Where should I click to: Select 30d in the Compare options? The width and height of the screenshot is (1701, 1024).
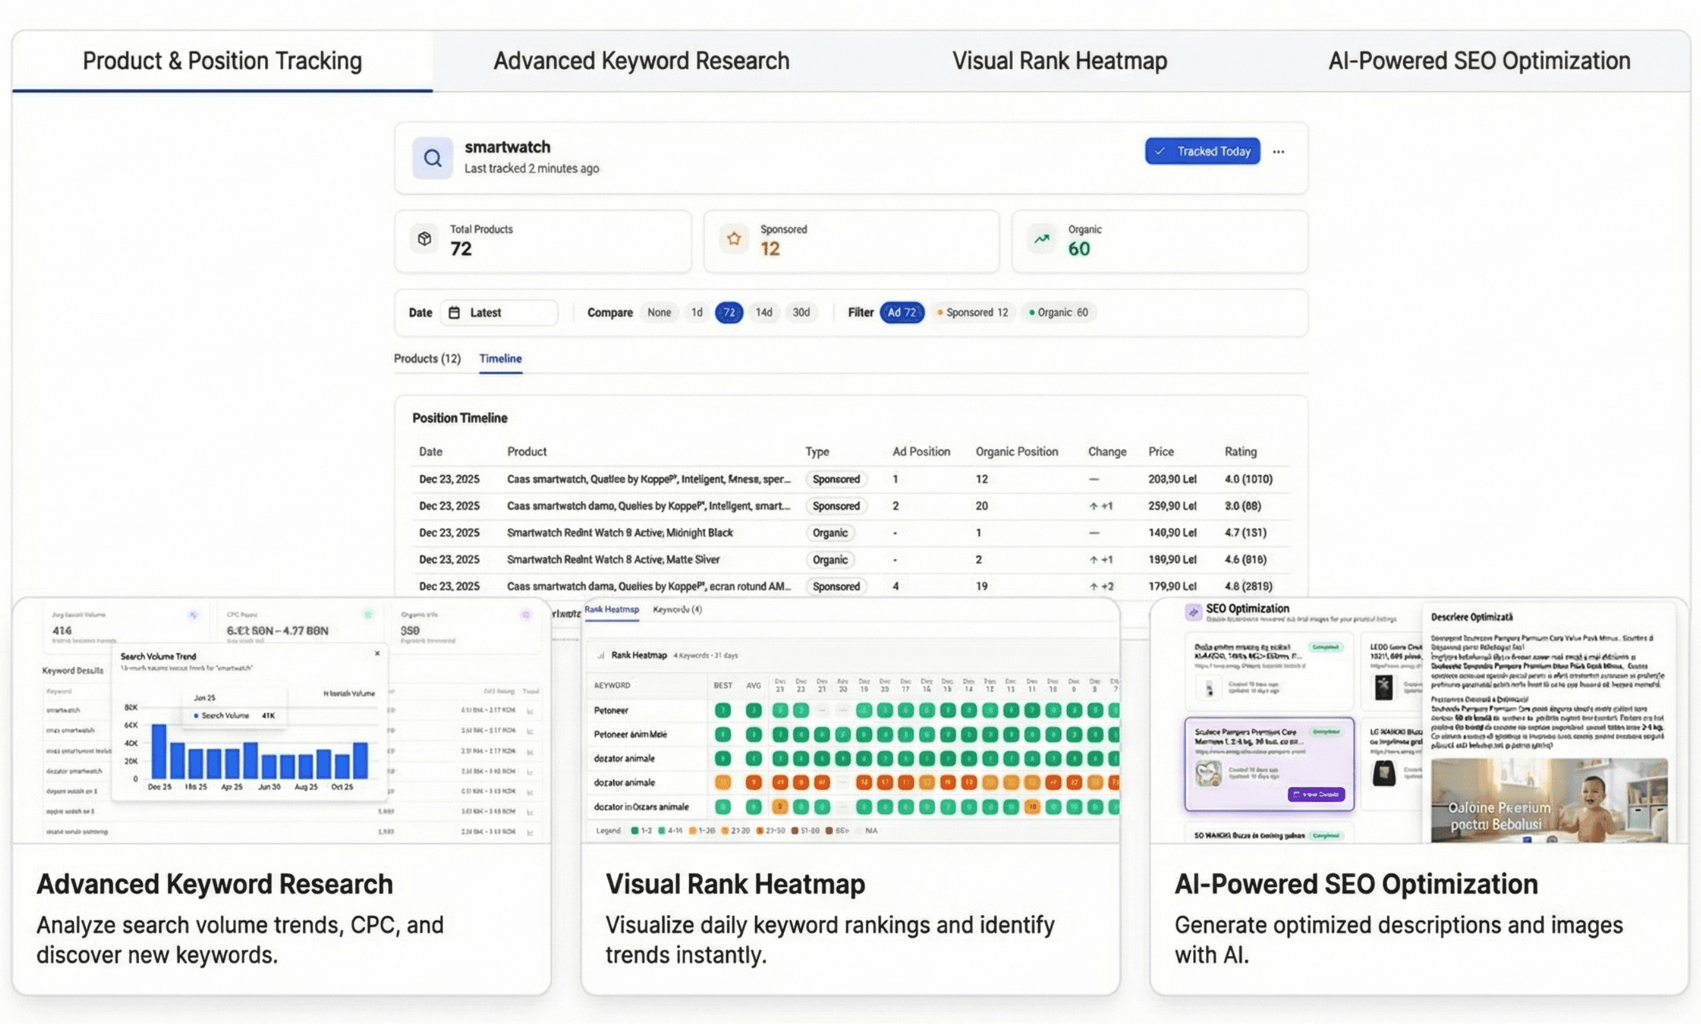click(801, 312)
